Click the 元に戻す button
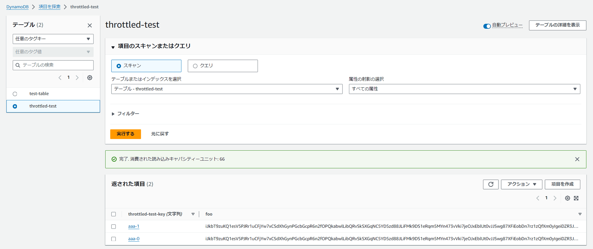This screenshot has width=593, height=249. [x=160, y=134]
